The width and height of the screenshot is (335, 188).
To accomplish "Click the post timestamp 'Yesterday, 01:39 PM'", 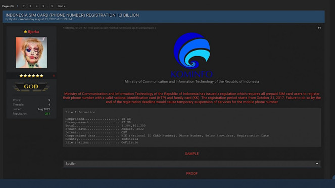I will (x=75, y=28).
